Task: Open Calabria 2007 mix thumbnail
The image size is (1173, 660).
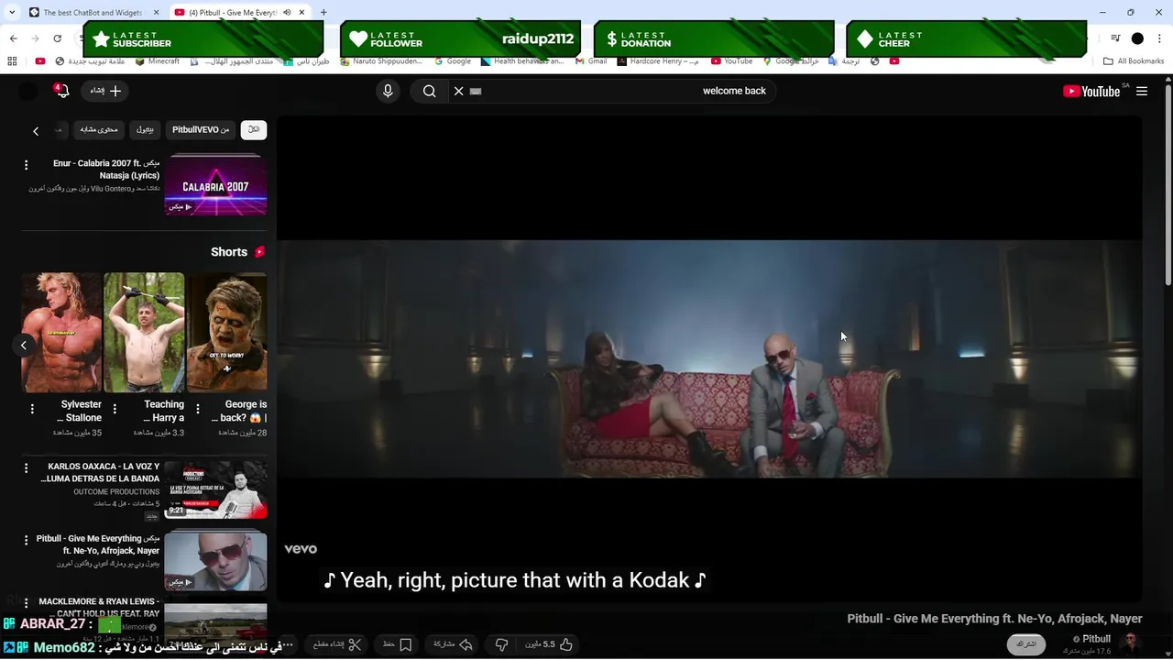Action: point(215,185)
